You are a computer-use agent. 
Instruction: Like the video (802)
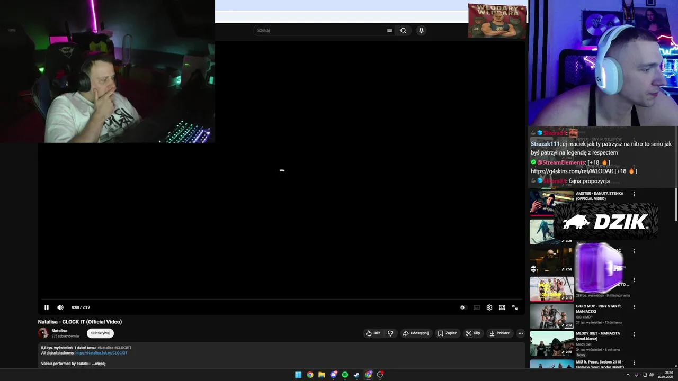pos(373,333)
